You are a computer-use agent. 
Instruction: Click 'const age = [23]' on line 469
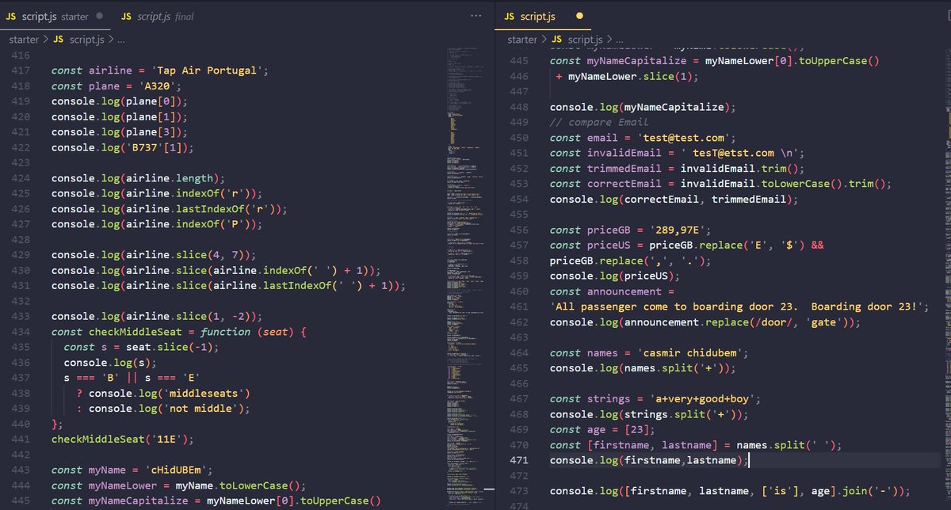tap(599, 429)
